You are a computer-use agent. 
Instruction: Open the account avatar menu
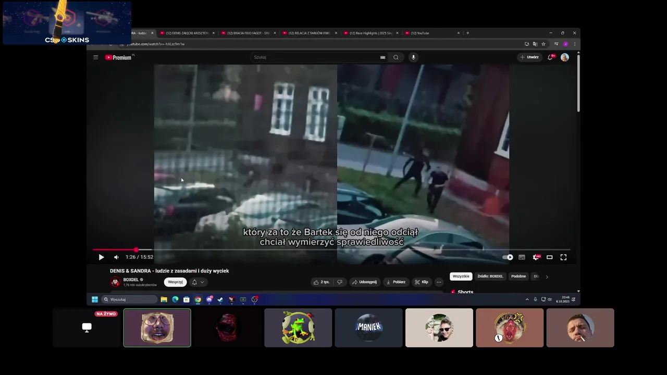(565, 57)
